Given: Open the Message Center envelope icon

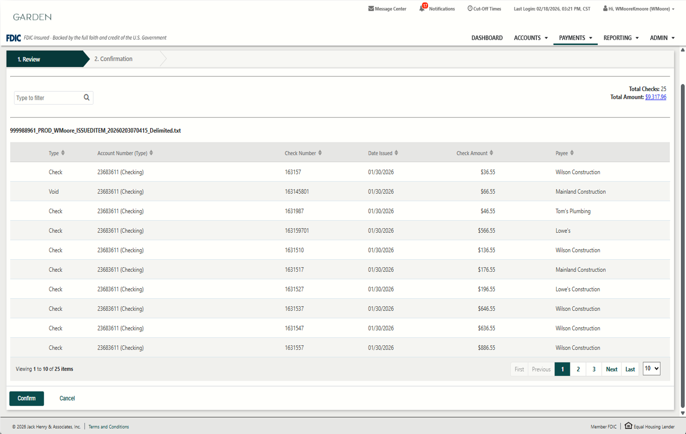Looking at the screenshot, I should coord(371,8).
